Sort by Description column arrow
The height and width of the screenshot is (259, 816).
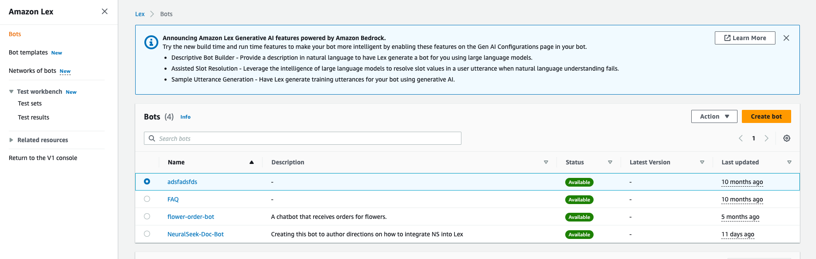coord(546,162)
